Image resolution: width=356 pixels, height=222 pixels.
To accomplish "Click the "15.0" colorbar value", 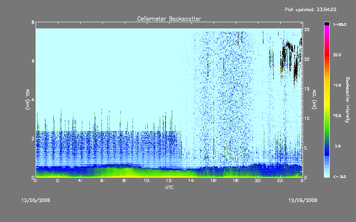I will click(x=337, y=85).
